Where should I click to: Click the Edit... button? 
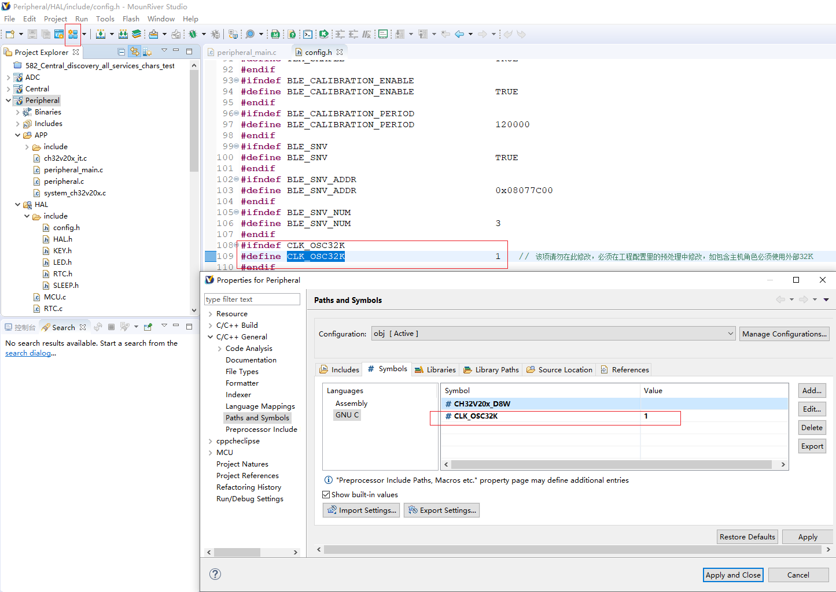(x=812, y=409)
